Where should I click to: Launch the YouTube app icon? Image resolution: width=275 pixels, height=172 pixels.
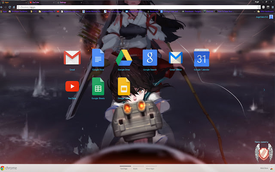pyautogui.click(x=72, y=87)
